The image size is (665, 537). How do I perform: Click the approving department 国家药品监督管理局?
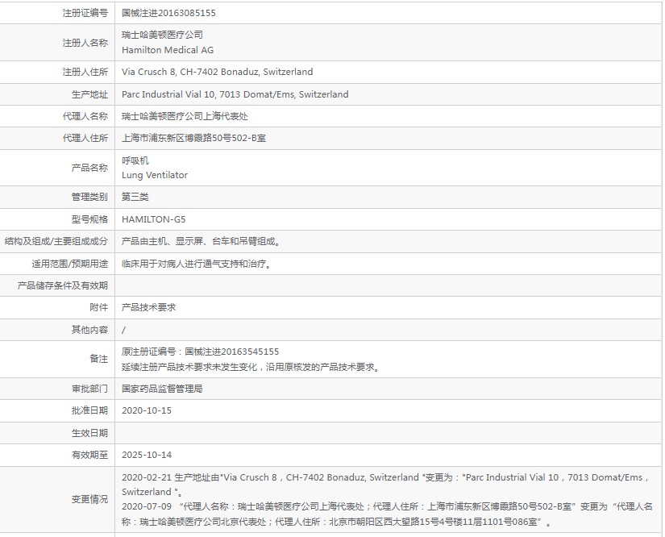point(162,389)
